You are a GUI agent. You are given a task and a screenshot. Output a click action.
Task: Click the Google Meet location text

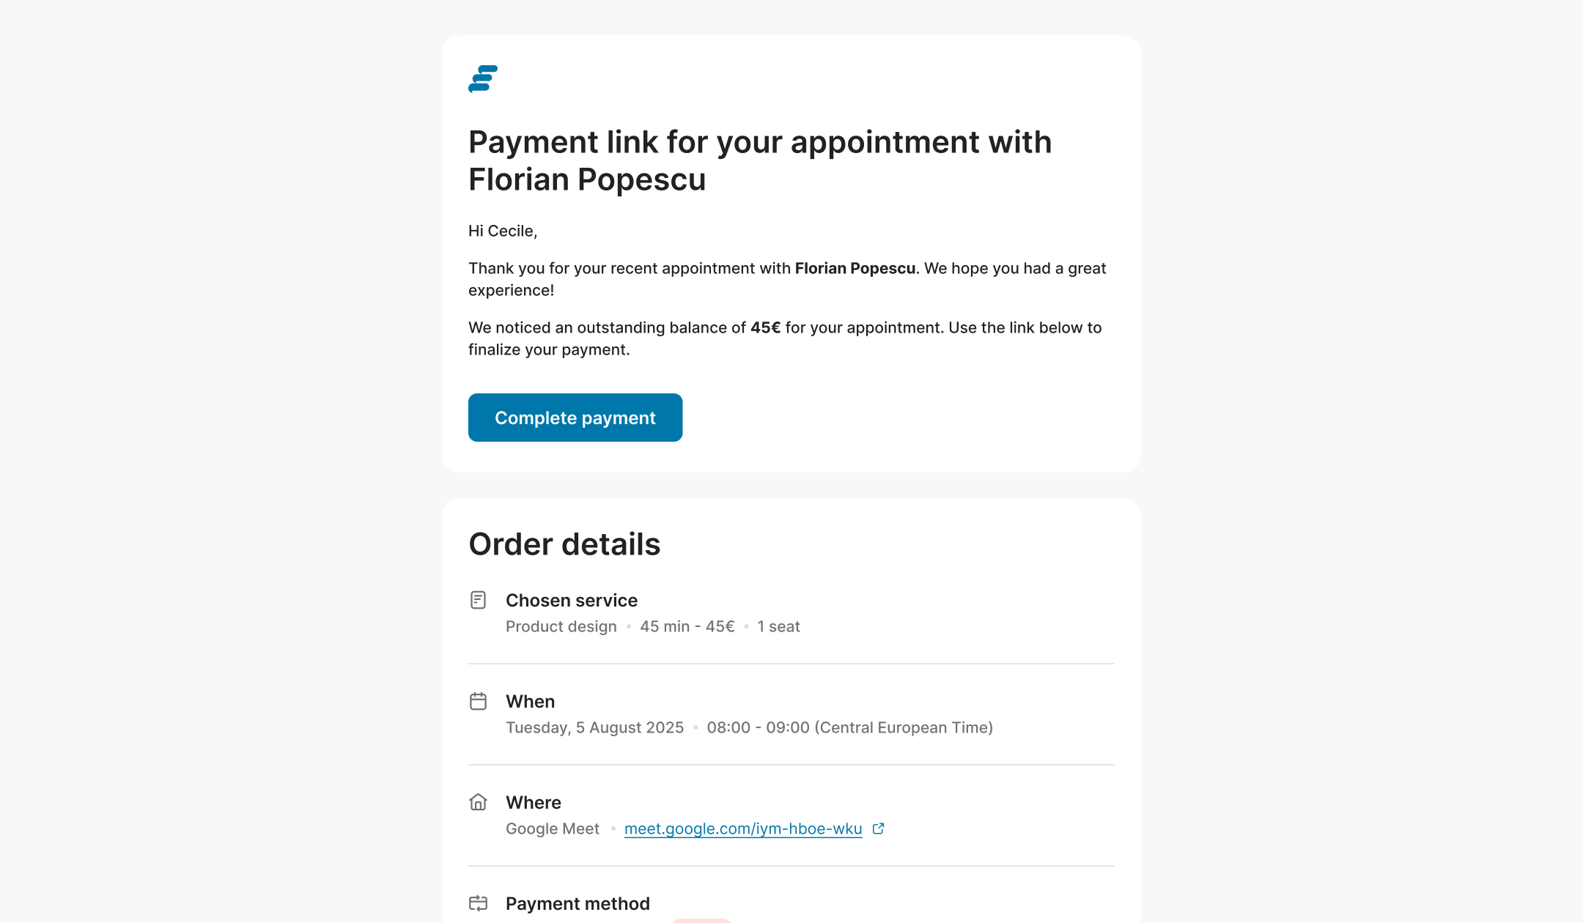coord(552,829)
